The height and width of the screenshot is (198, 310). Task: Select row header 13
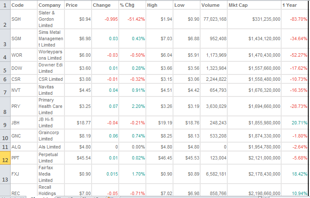click(5, 174)
